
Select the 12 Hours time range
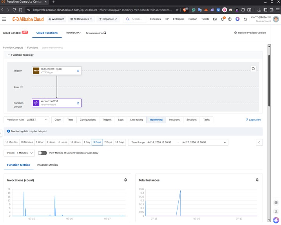coord(76,142)
